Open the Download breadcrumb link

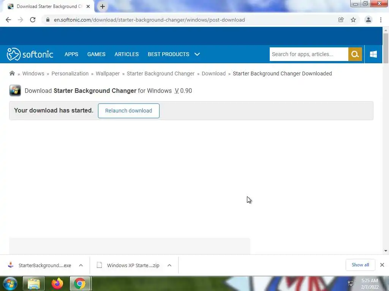[x=213, y=74]
